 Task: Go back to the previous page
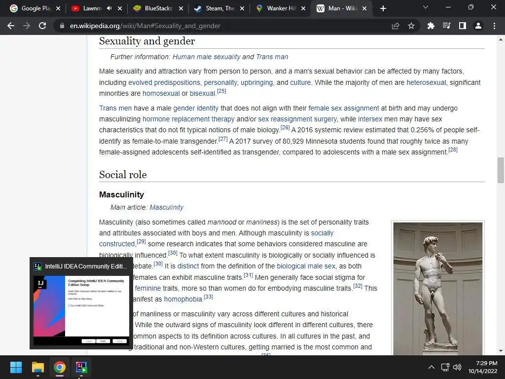coord(11,26)
